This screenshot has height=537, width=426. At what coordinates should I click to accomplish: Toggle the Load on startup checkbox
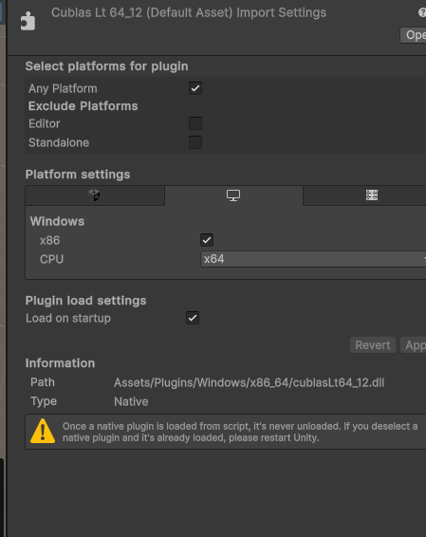(x=193, y=318)
